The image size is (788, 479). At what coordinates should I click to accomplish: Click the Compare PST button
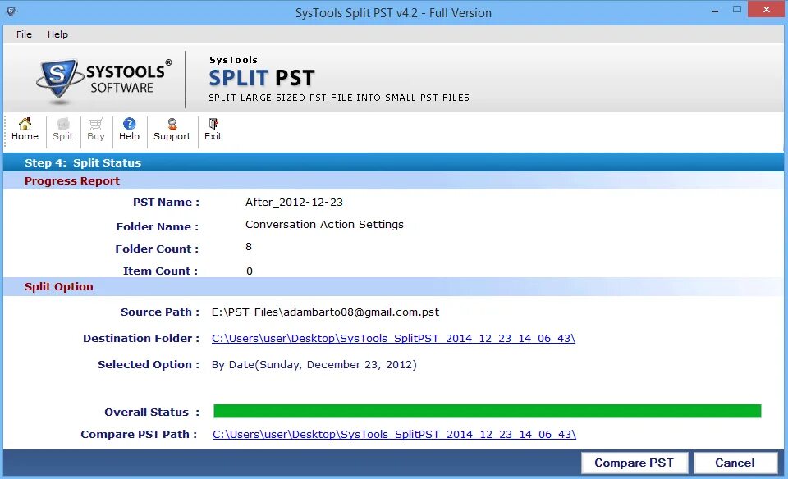point(635,463)
